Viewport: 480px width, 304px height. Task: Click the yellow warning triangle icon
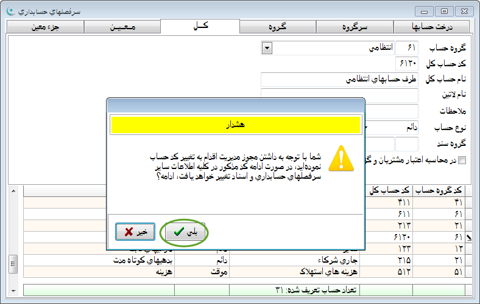tap(341, 159)
